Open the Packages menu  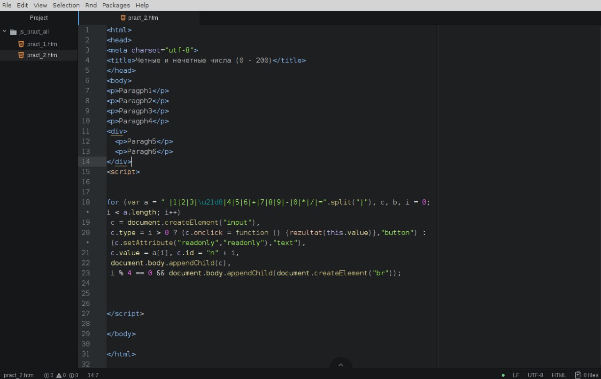click(116, 5)
